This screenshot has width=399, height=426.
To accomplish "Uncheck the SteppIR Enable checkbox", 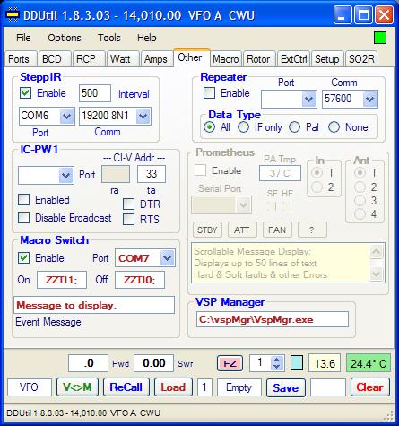I will pos(25,92).
